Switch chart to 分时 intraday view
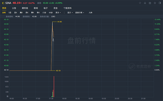The height and width of the screenshot is (101, 163). [4, 13]
